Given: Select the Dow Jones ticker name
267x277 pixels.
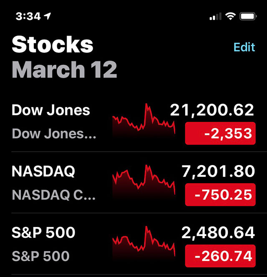Looking at the screenshot, I should tap(51, 110).
